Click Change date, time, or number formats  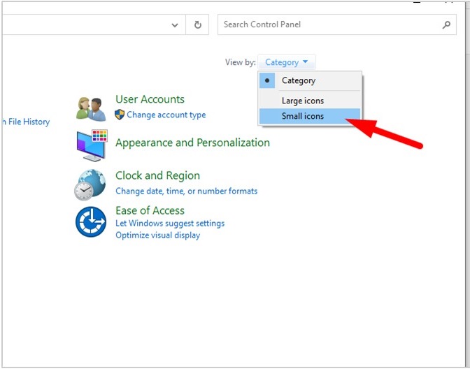point(186,191)
